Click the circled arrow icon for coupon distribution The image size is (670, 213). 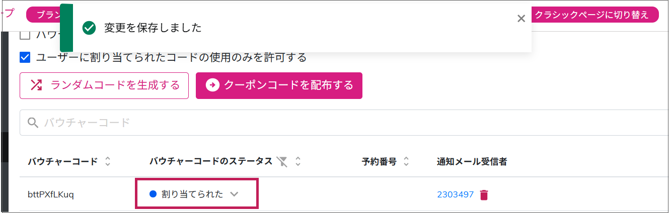click(x=212, y=85)
